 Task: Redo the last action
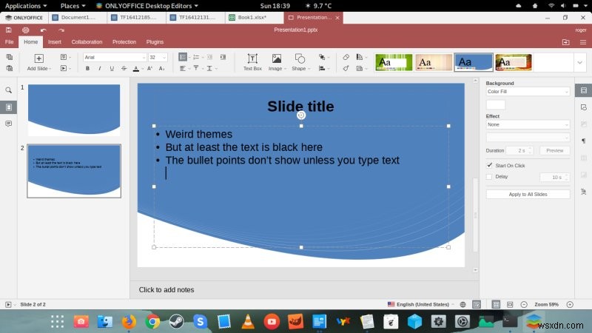click(x=61, y=30)
